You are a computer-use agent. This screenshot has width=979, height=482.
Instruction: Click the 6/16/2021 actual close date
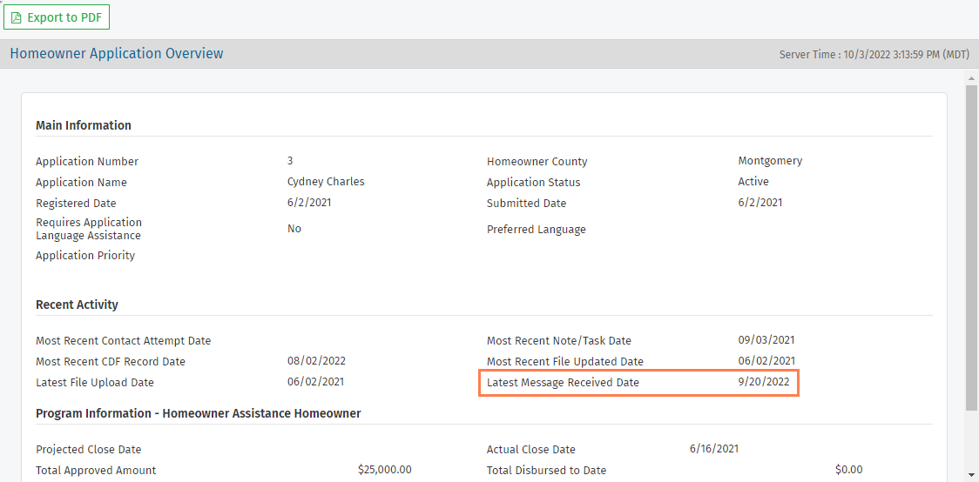714,449
